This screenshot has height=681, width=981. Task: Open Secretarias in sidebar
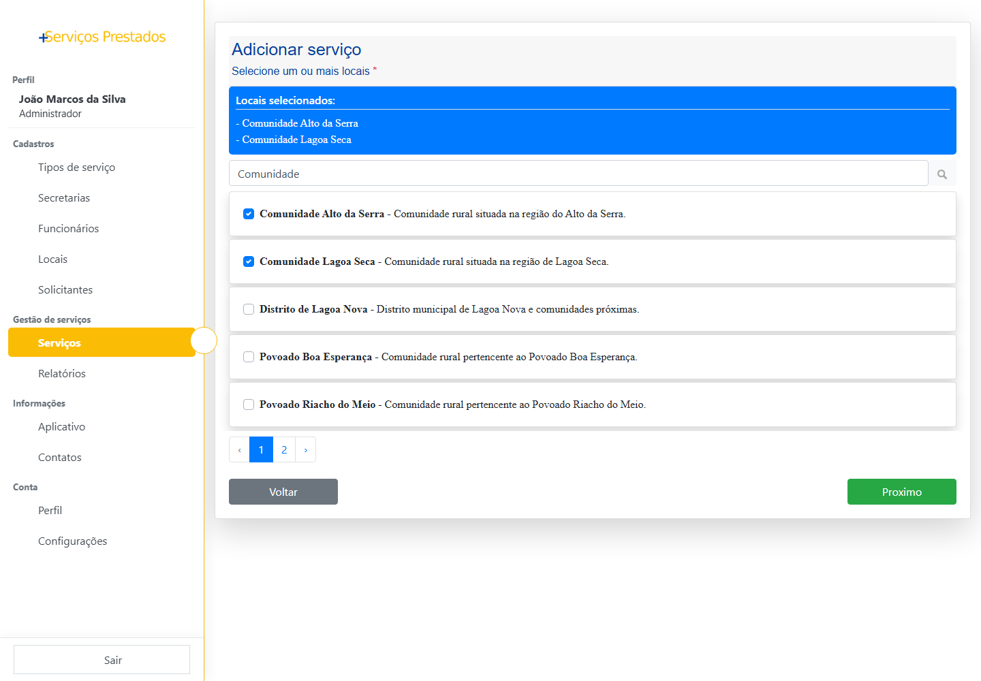(64, 198)
